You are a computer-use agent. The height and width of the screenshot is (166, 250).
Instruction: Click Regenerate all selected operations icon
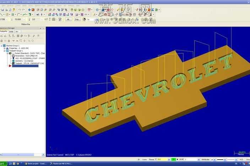click(x=10, y=36)
